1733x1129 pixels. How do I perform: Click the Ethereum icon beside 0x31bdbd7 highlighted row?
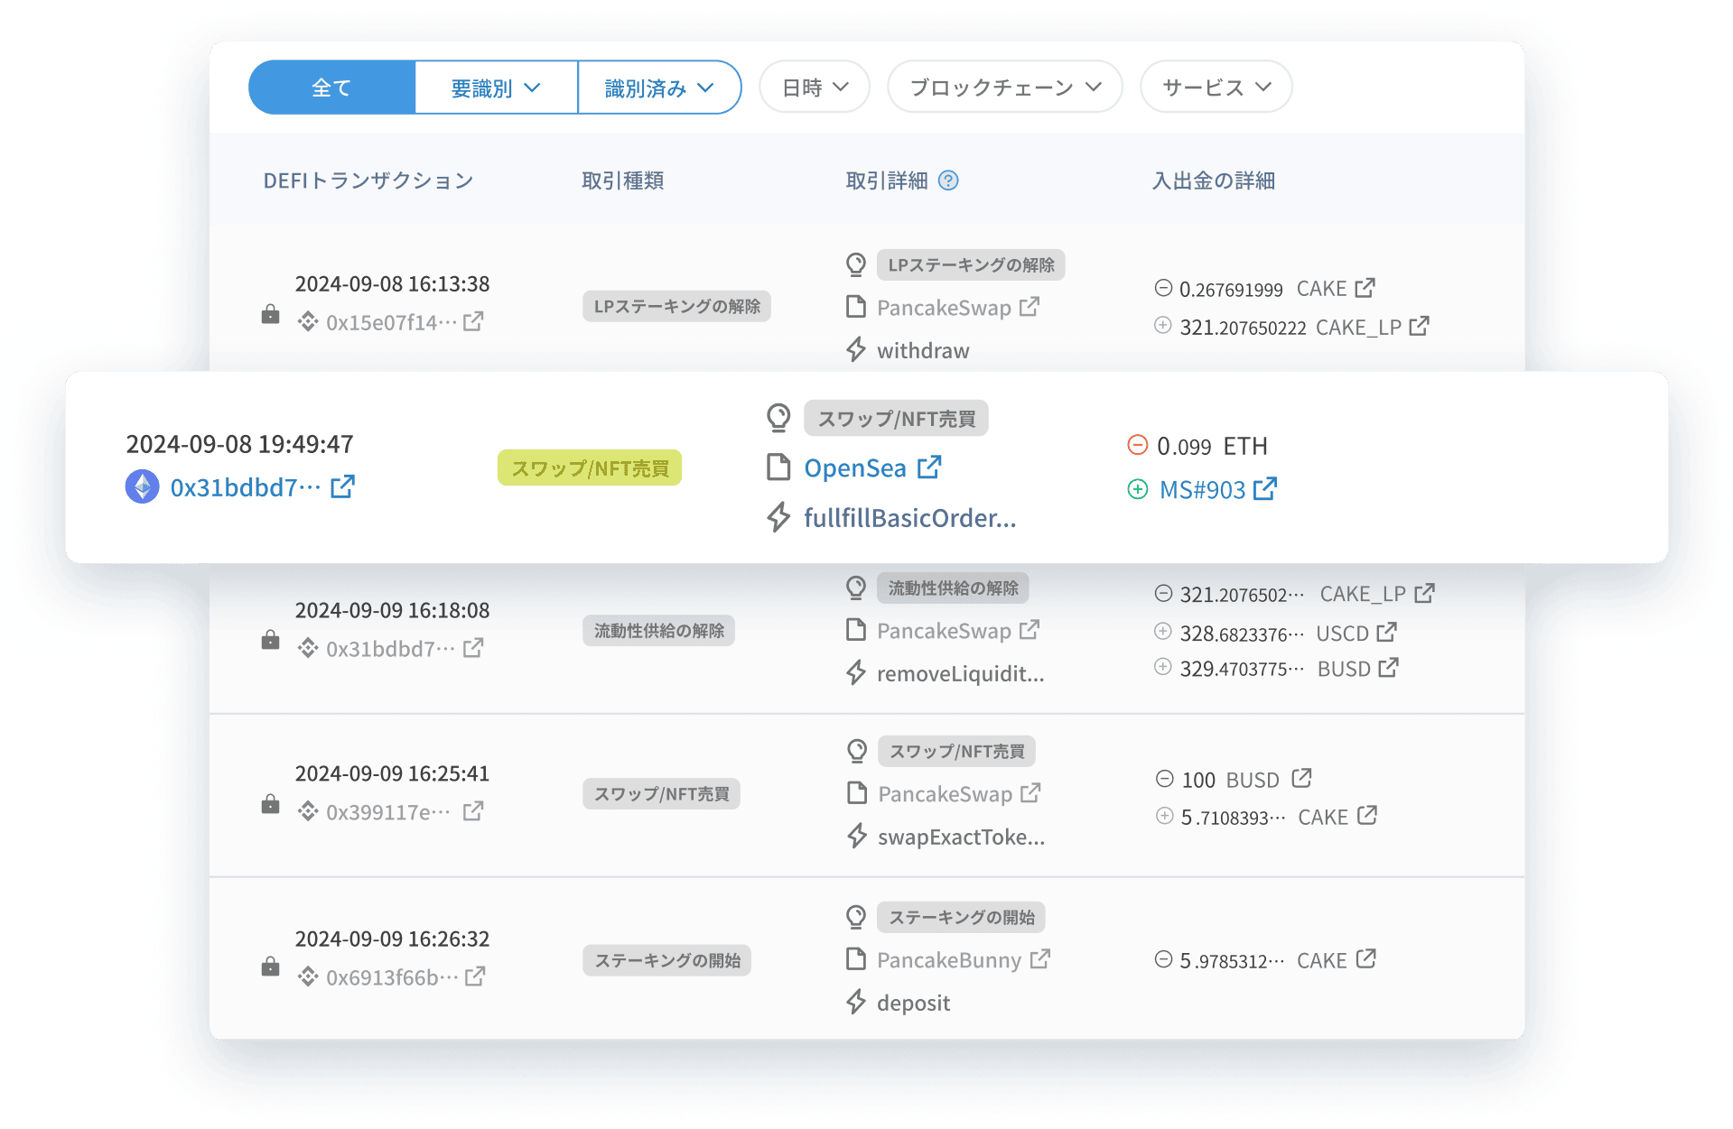142,486
